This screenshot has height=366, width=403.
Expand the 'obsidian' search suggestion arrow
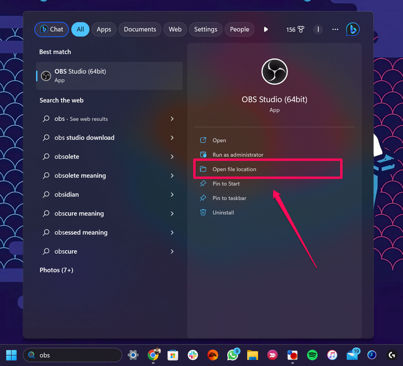(x=172, y=195)
